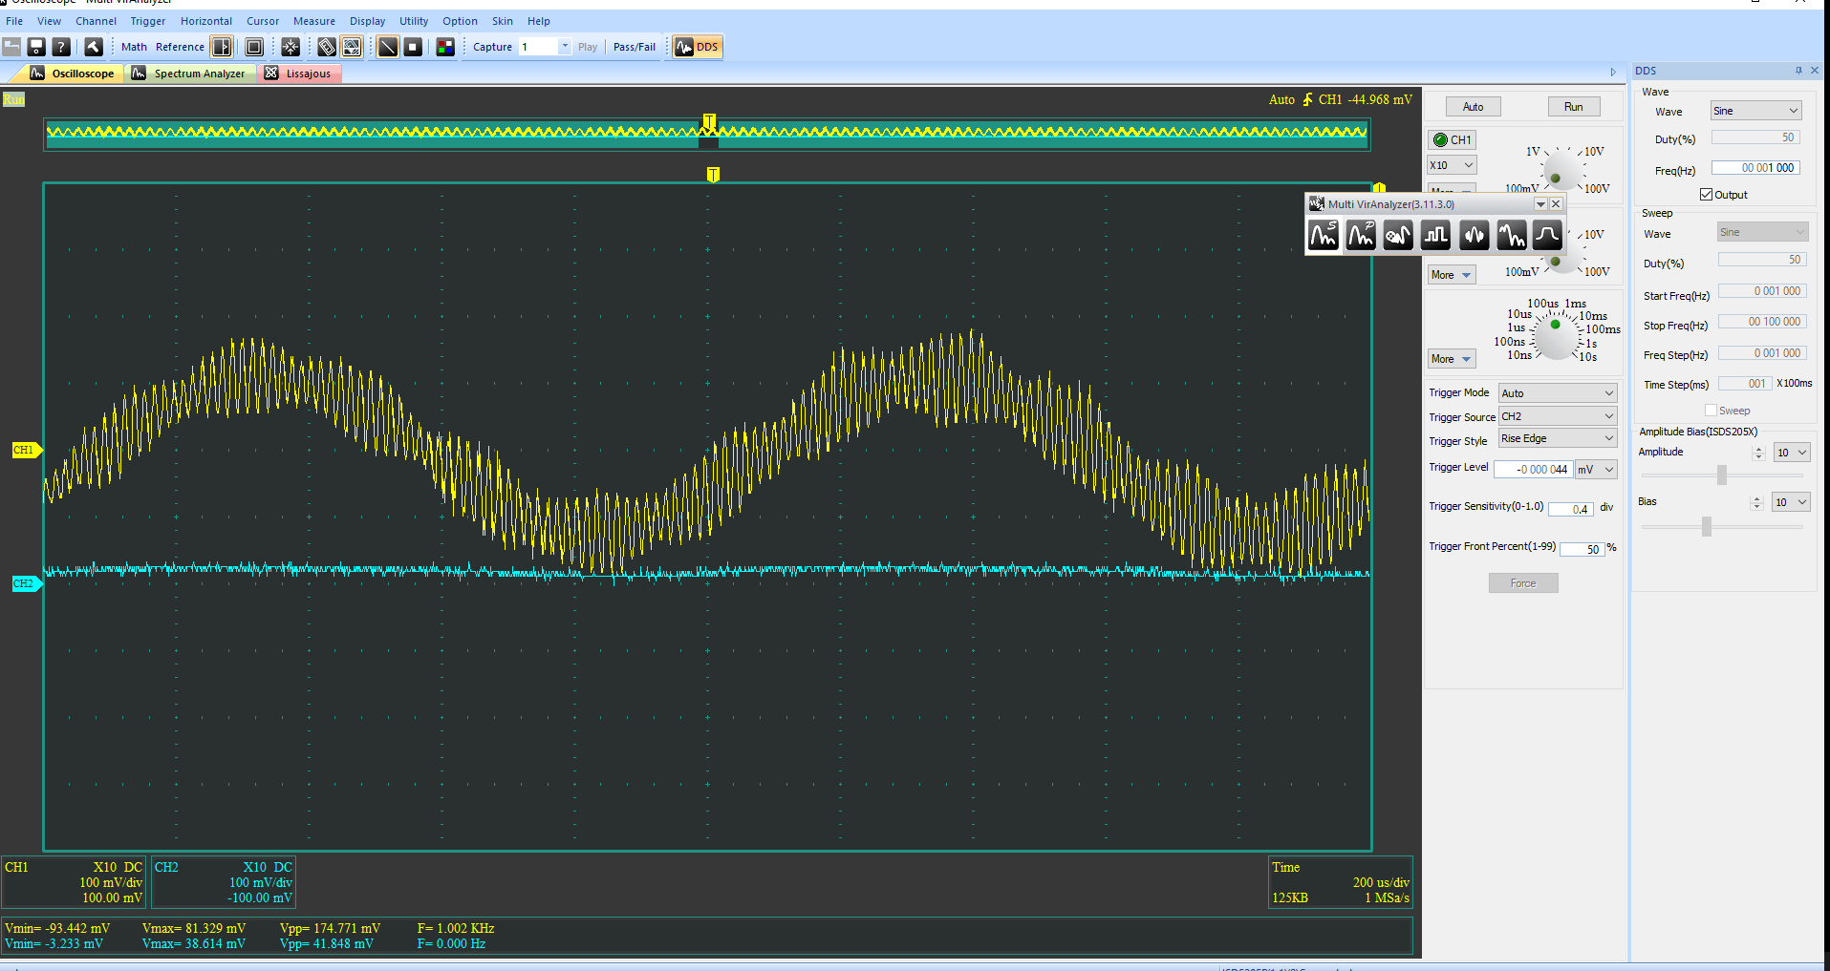Toggle the CH1 channel enable button
The image size is (1830, 971).
coord(1453,139)
